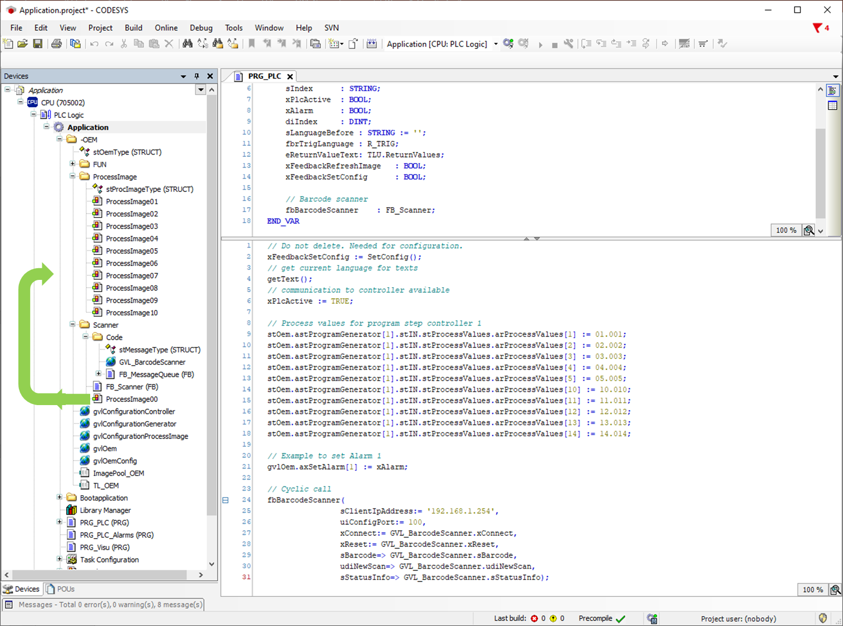This screenshot has width=843, height=626.
Task: Open the Application [CPU: PLC Logic] dropdown
Action: (x=496, y=44)
